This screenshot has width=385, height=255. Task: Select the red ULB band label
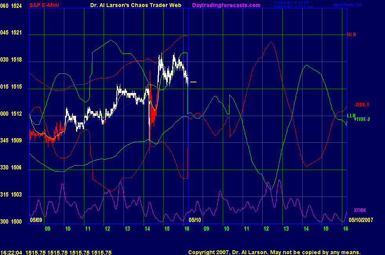[351, 35]
